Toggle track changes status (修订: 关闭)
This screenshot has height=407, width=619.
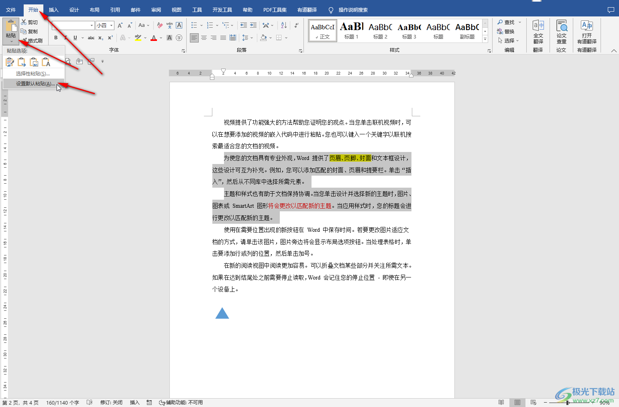pos(111,403)
